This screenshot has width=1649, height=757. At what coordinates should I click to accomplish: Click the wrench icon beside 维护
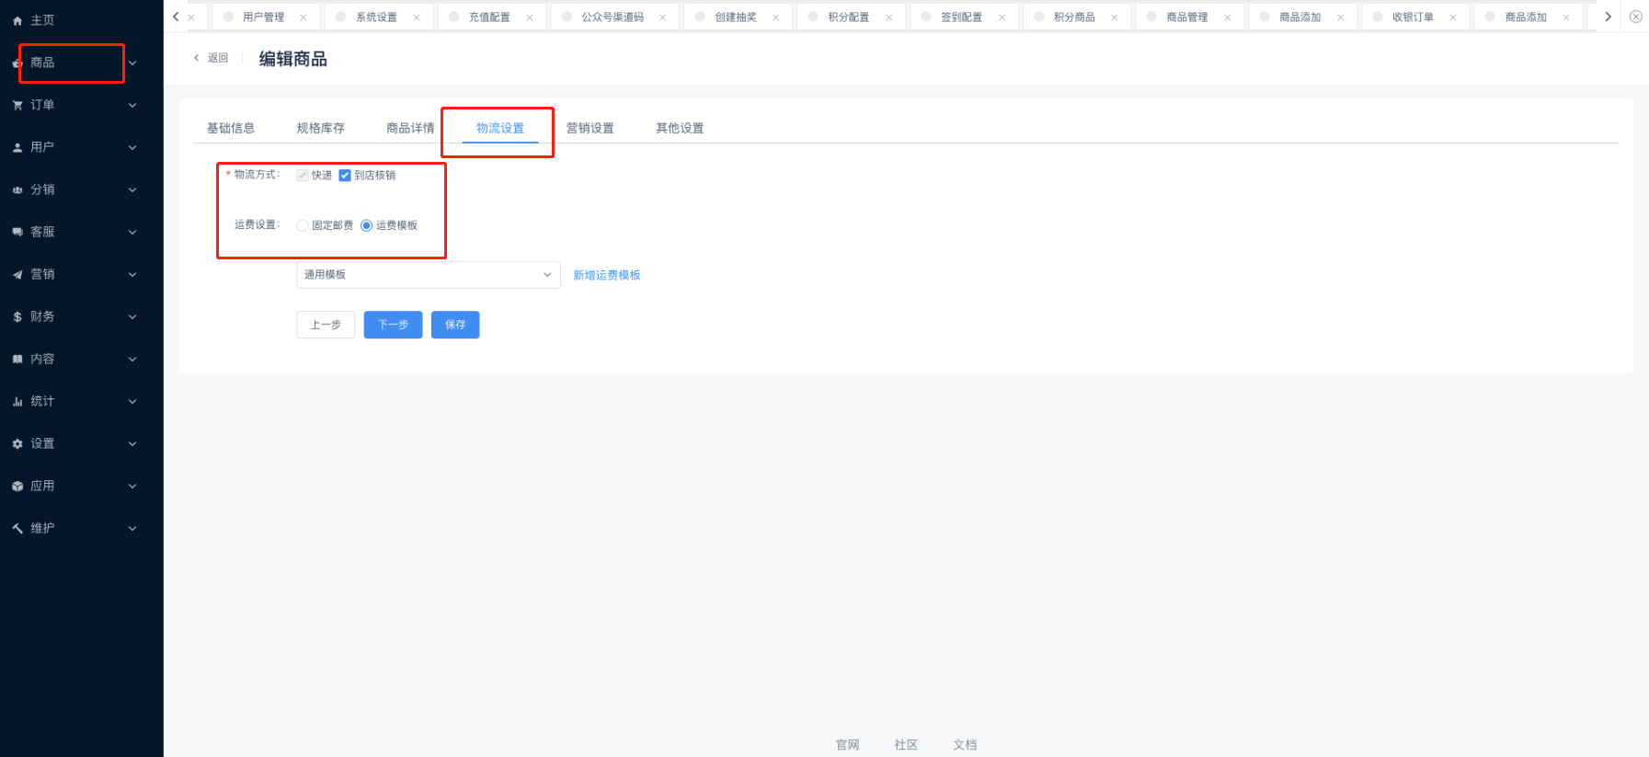tap(17, 529)
